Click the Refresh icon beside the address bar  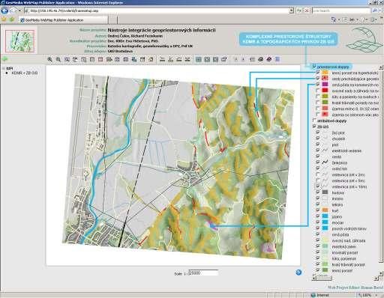[x=298, y=10]
